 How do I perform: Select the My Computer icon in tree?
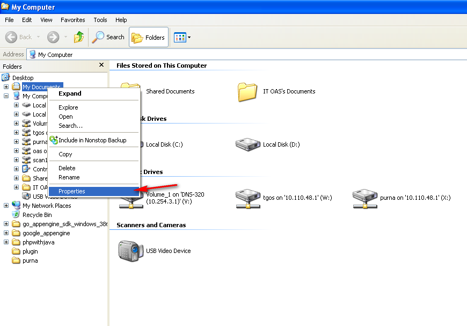pyautogui.click(x=17, y=96)
